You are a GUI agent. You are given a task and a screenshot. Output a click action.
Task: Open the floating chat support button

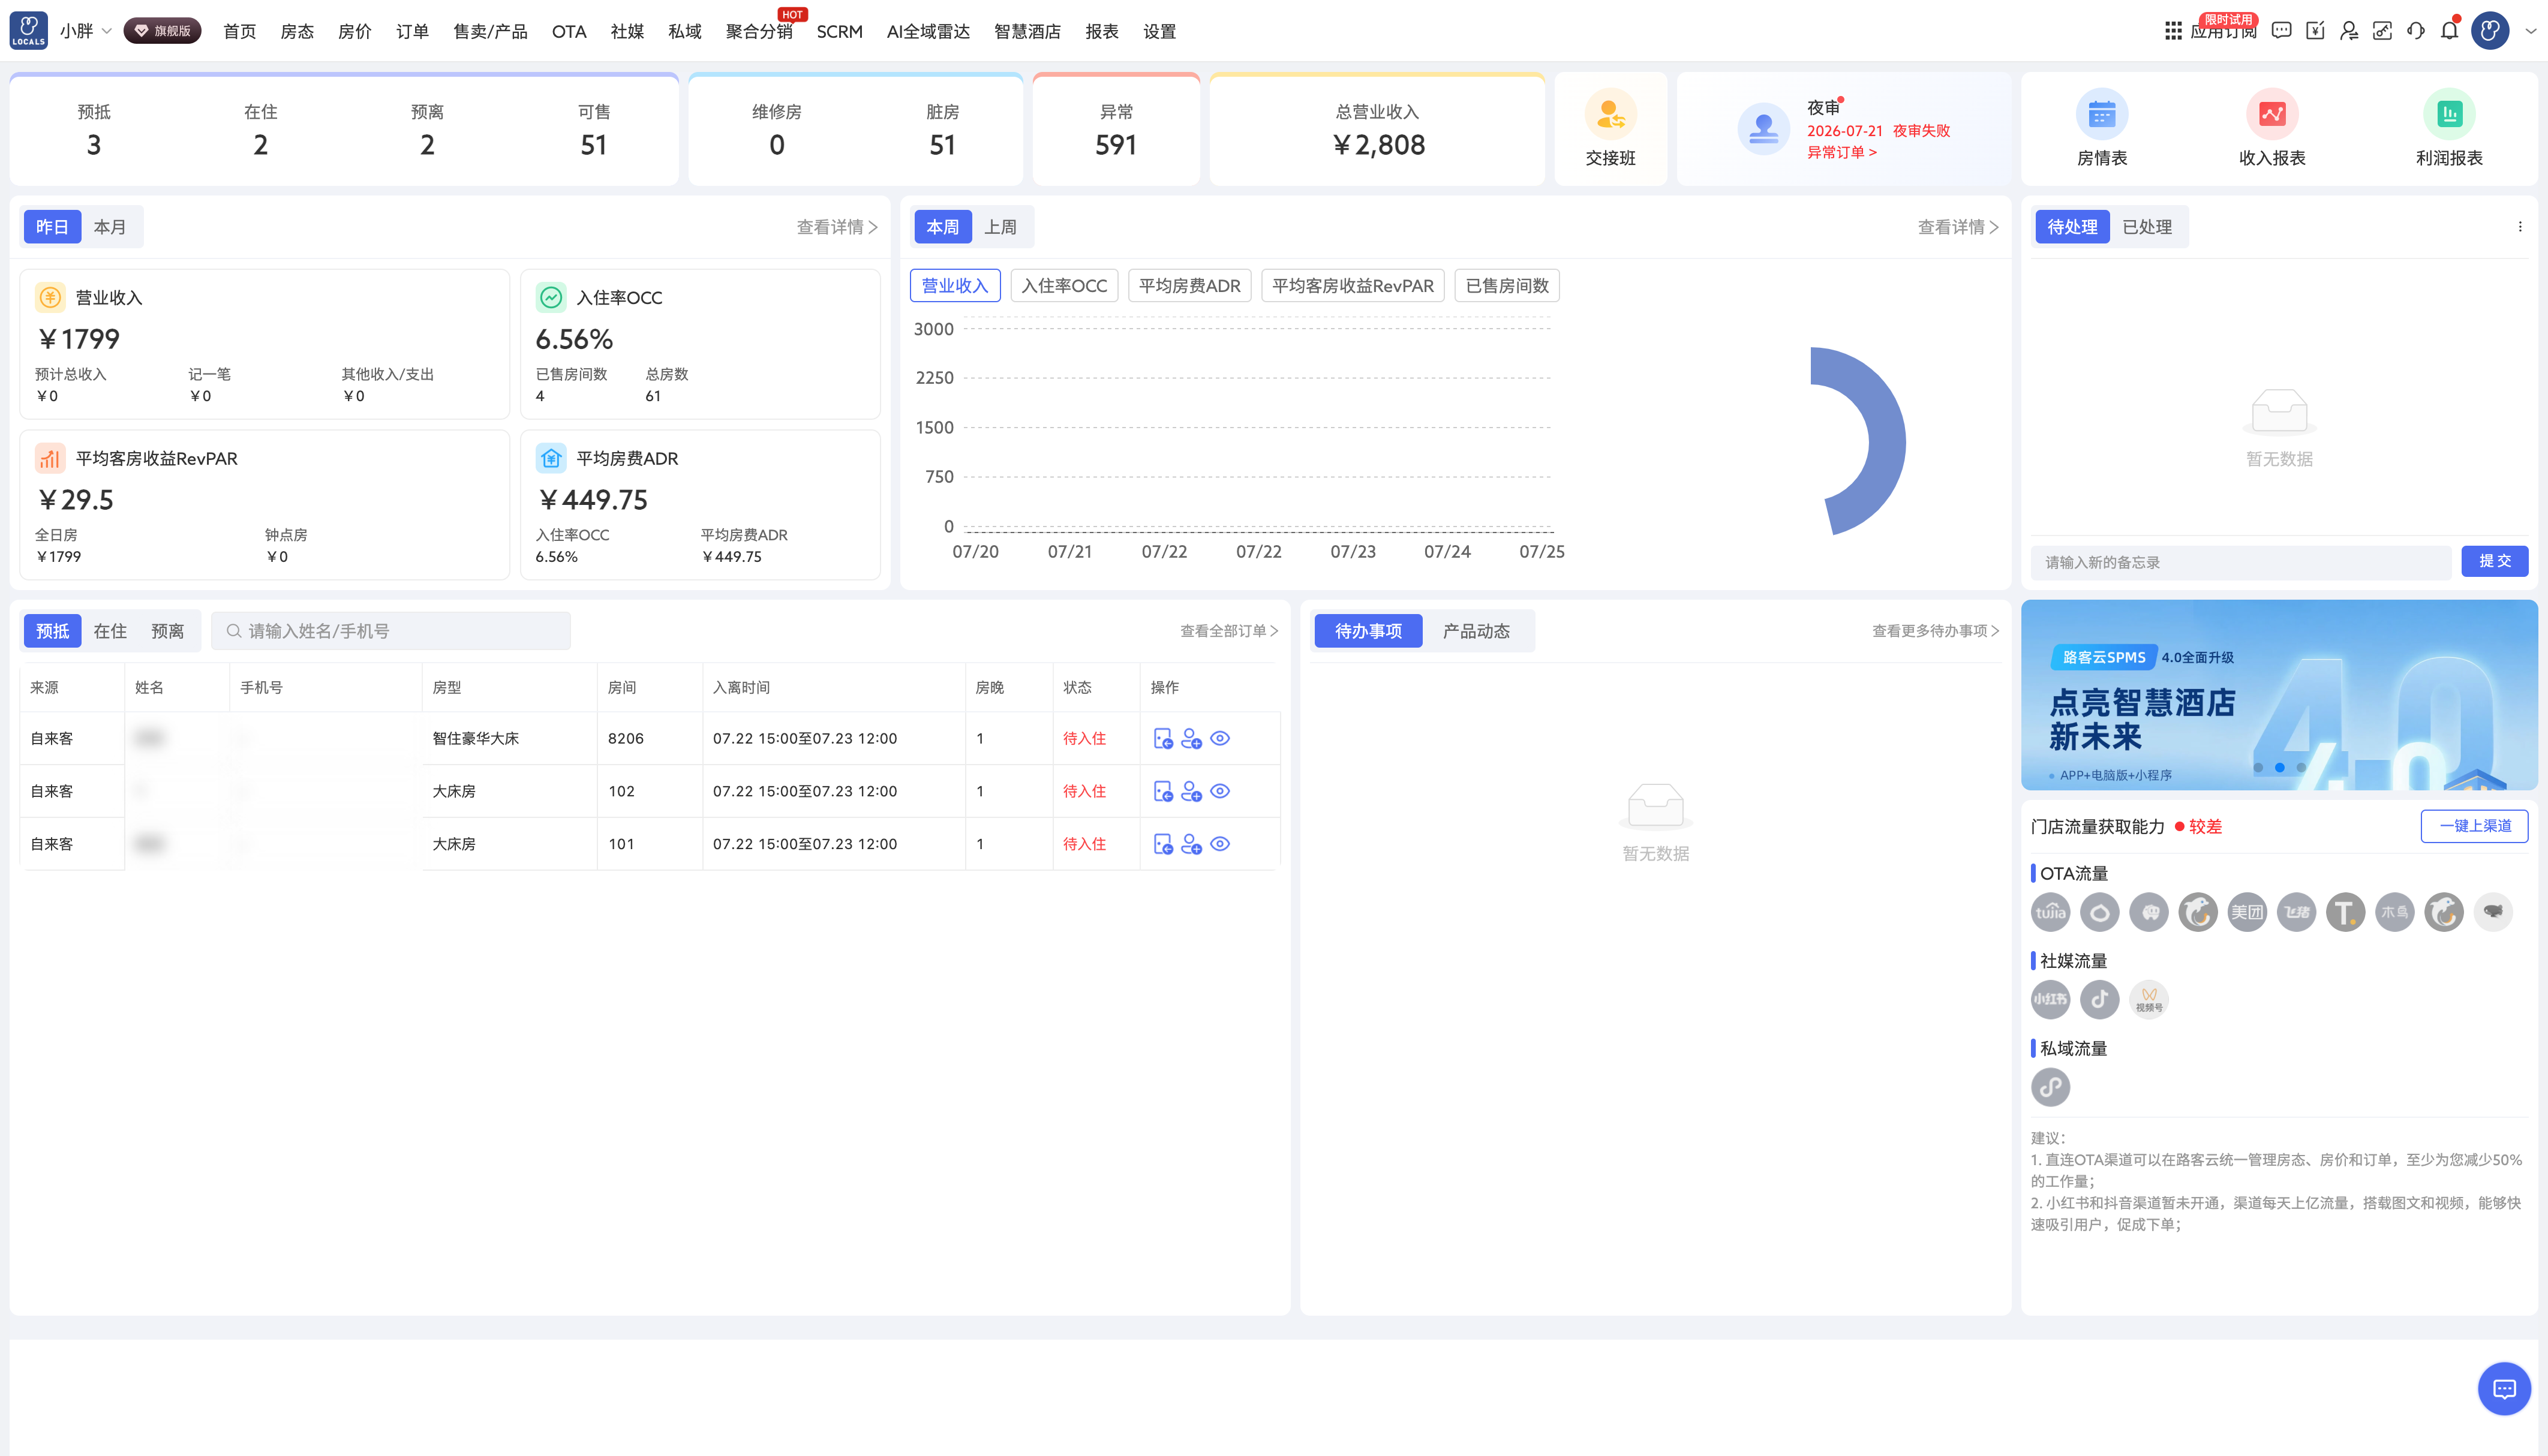(2504, 1388)
